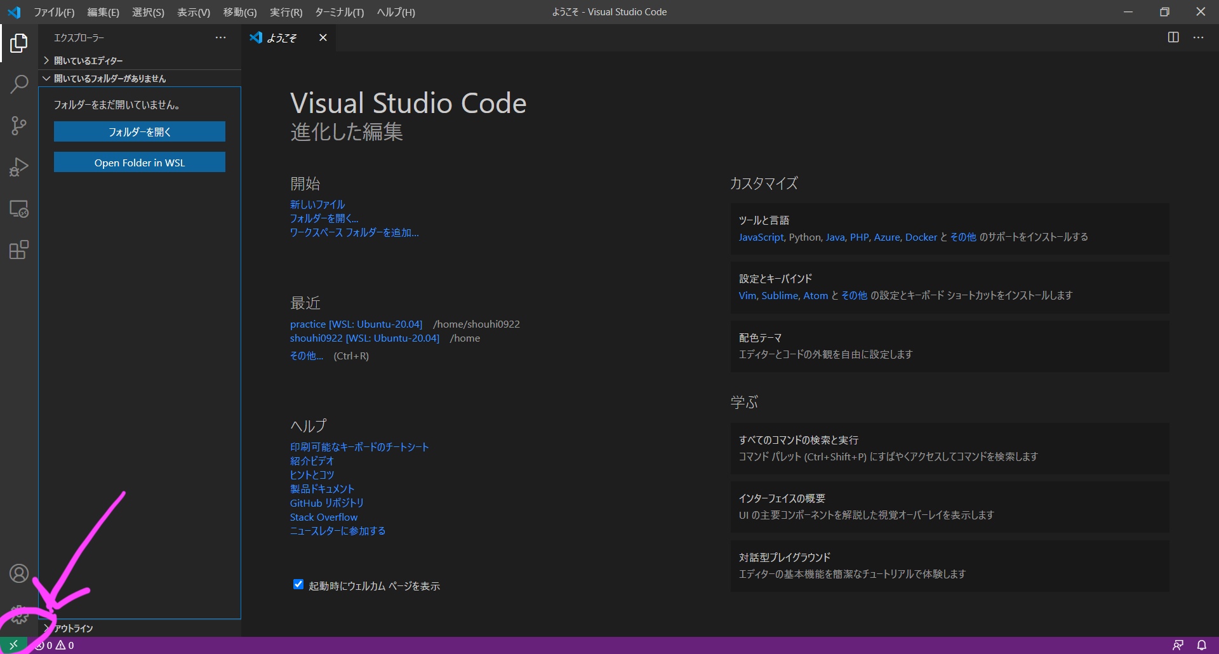
Task: Open the Remote Explorer view icon
Action: click(x=19, y=209)
